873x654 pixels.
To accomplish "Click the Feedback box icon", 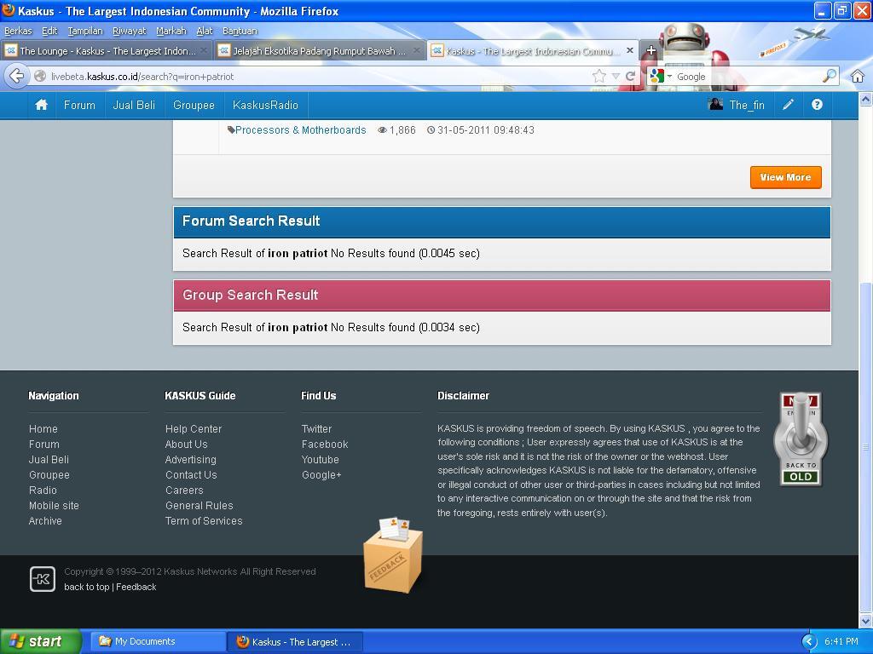I will click(393, 555).
